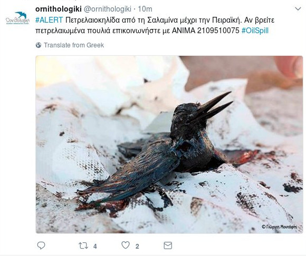Open the #OilSpill hashtag
Viewport: 306px width, 256px height.
[255, 31]
